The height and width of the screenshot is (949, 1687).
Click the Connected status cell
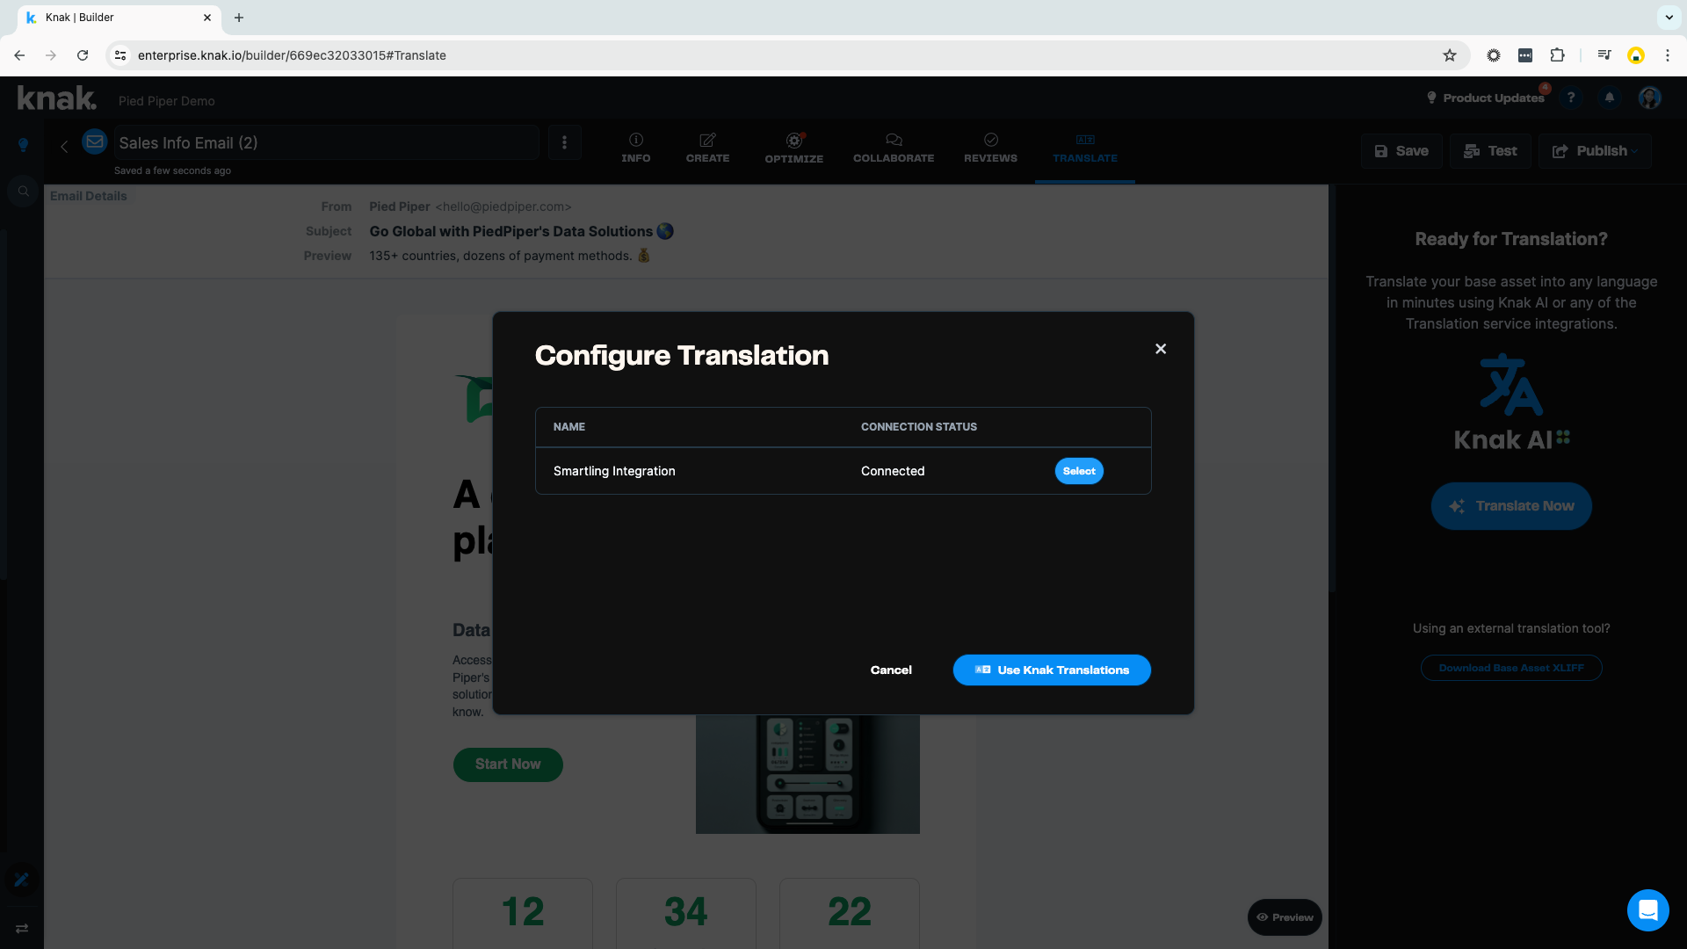pos(893,471)
